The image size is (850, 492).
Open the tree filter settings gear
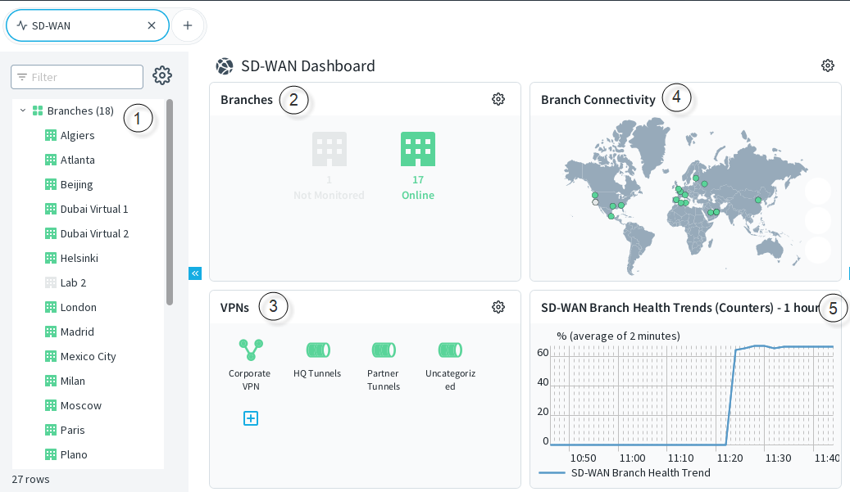pos(162,76)
